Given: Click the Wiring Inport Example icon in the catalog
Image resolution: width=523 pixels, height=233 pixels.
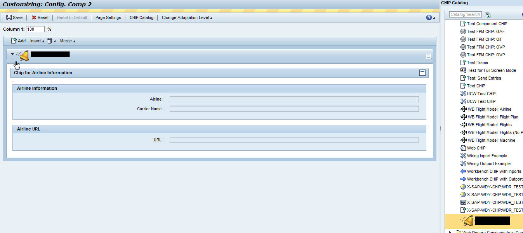Looking at the screenshot, I should (463, 155).
